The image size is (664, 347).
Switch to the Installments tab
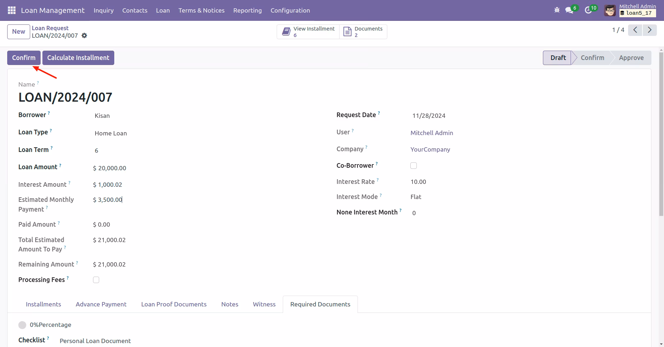pyautogui.click(x=43, y=304)
